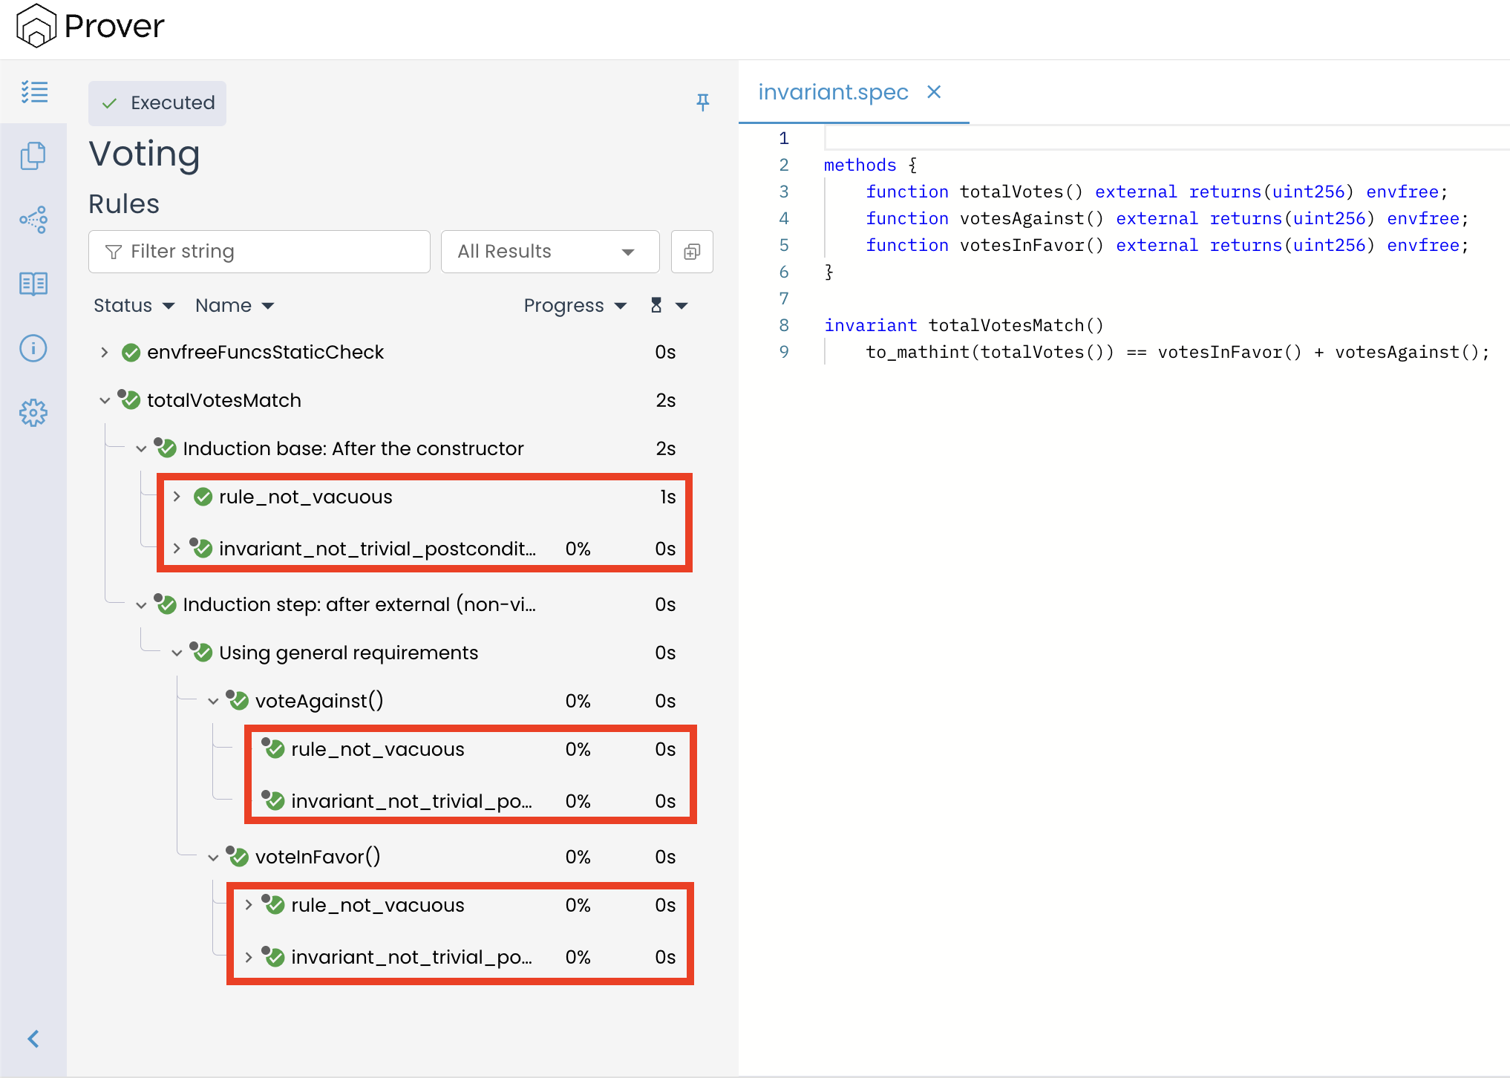Click the info circle sidebar icon
This screenshot has width=1510, height=1078.
tap(33, 348)
